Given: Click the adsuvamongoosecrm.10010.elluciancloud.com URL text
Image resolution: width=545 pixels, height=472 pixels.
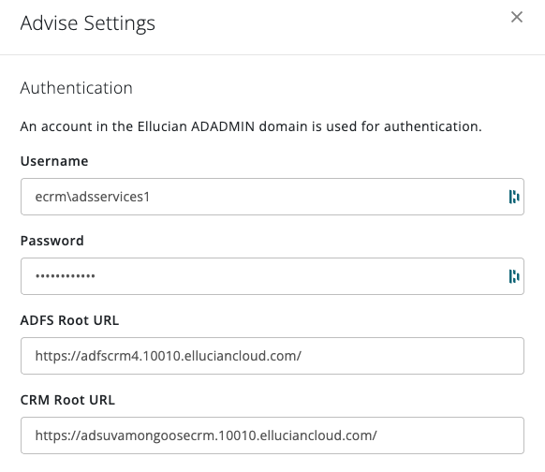Looking at the screenshot, I should point(206,435).
